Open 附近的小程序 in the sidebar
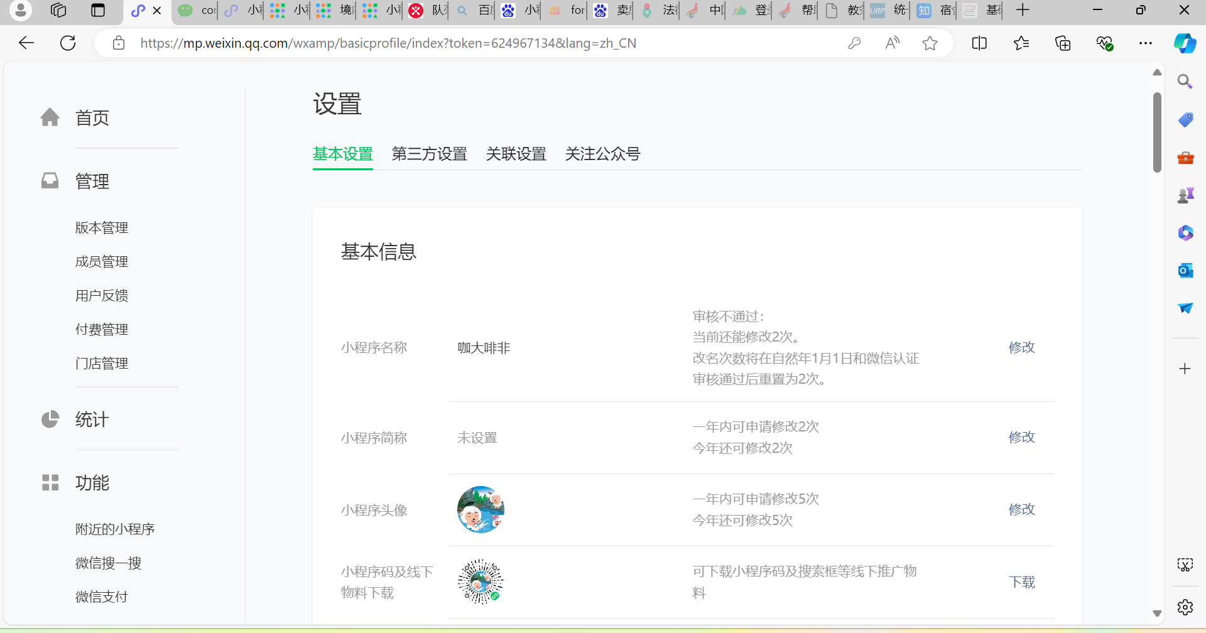Screen dimensions: 1206x633 (x=115, y=529)
